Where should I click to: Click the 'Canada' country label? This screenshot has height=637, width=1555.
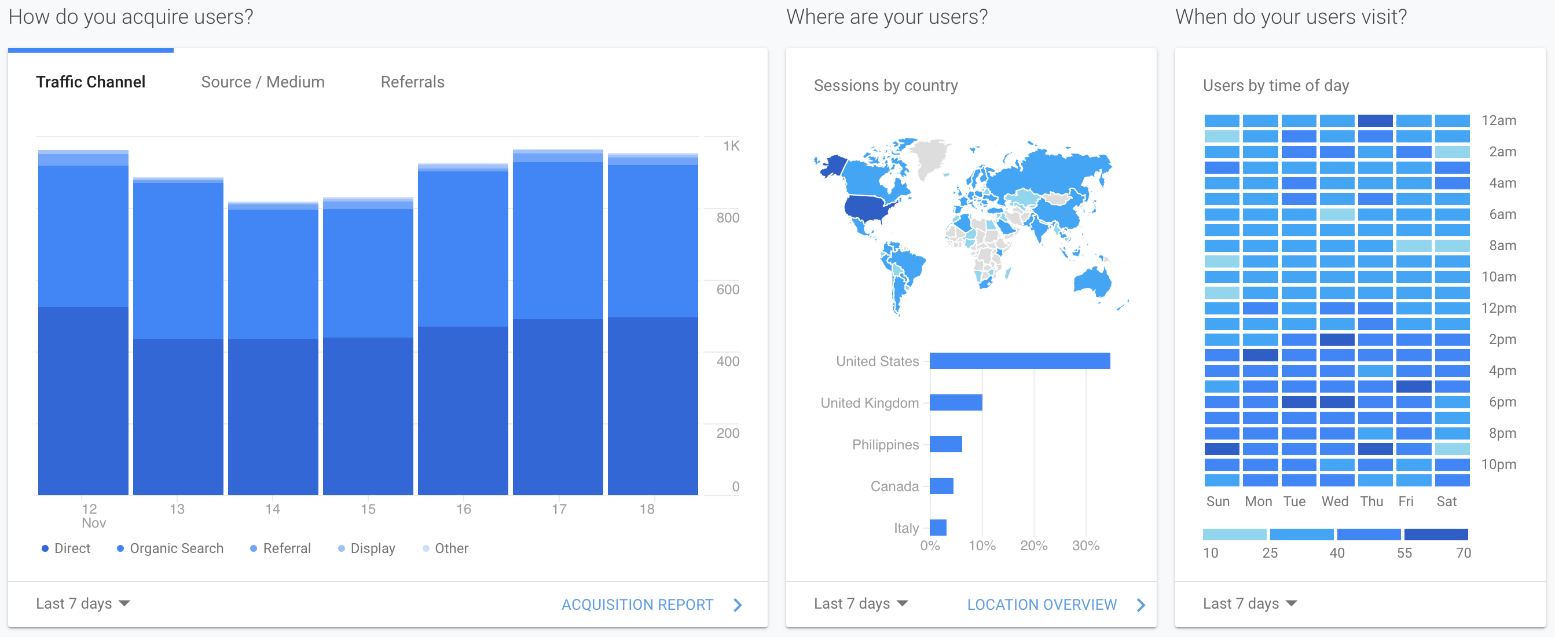pos(894,486)
